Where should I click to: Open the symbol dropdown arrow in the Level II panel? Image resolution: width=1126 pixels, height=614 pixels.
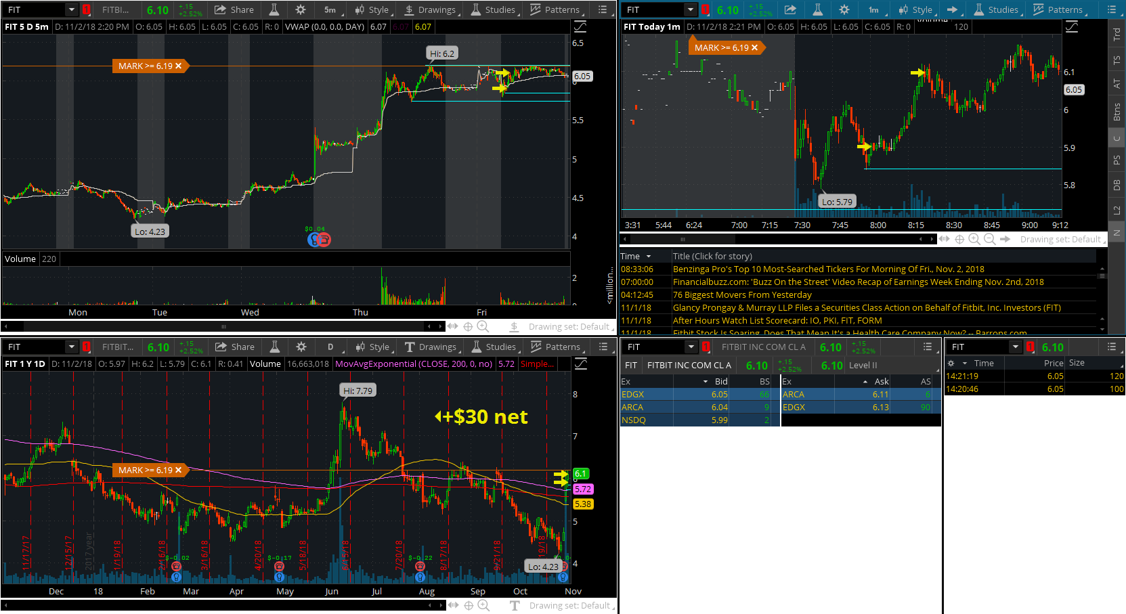(x=691, y=347)
